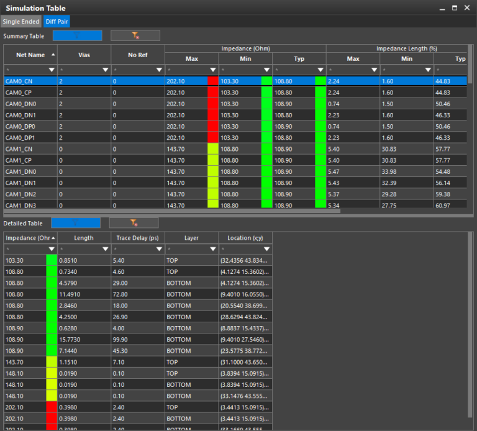Clear the Detailed Table filter

click(x=134, y=223)
